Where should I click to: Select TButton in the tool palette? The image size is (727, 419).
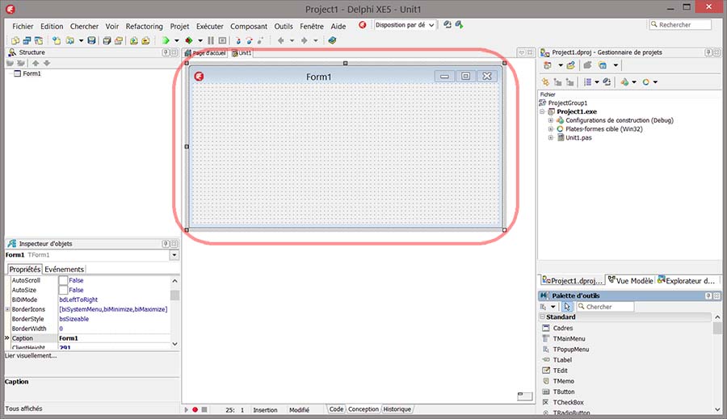tap(563, 392)
